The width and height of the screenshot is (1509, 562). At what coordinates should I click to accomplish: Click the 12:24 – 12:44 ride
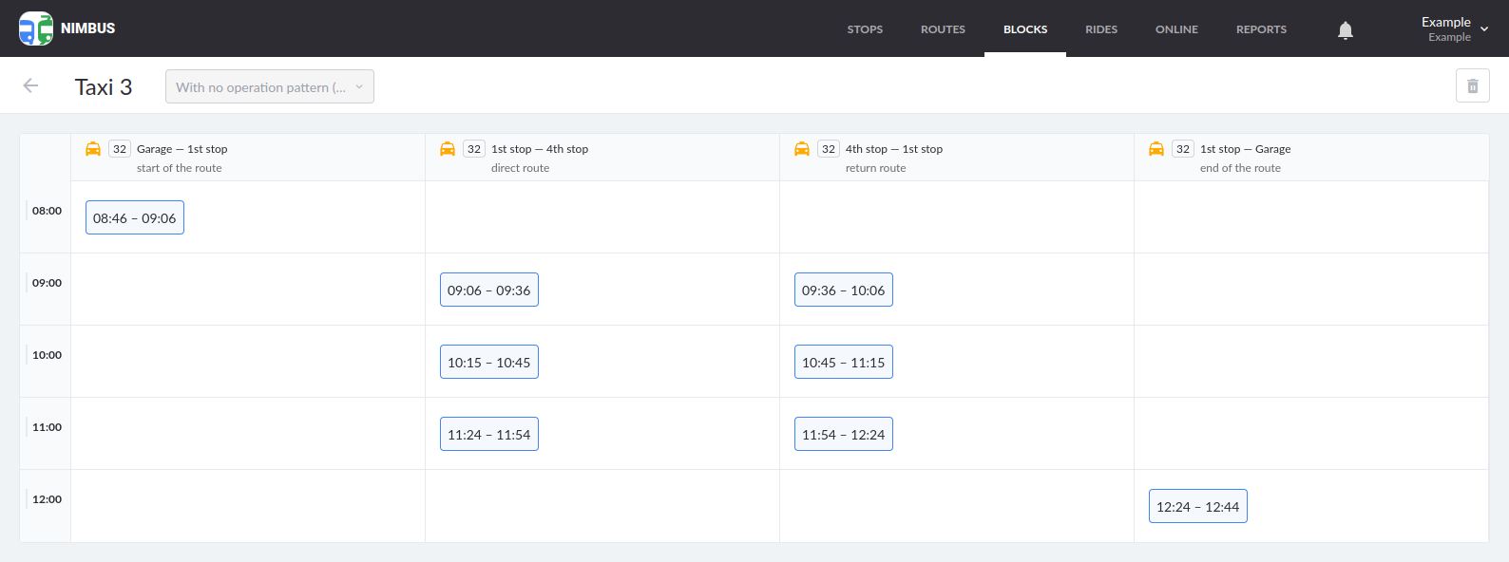pyautogui.click(x=1198, y=507)
